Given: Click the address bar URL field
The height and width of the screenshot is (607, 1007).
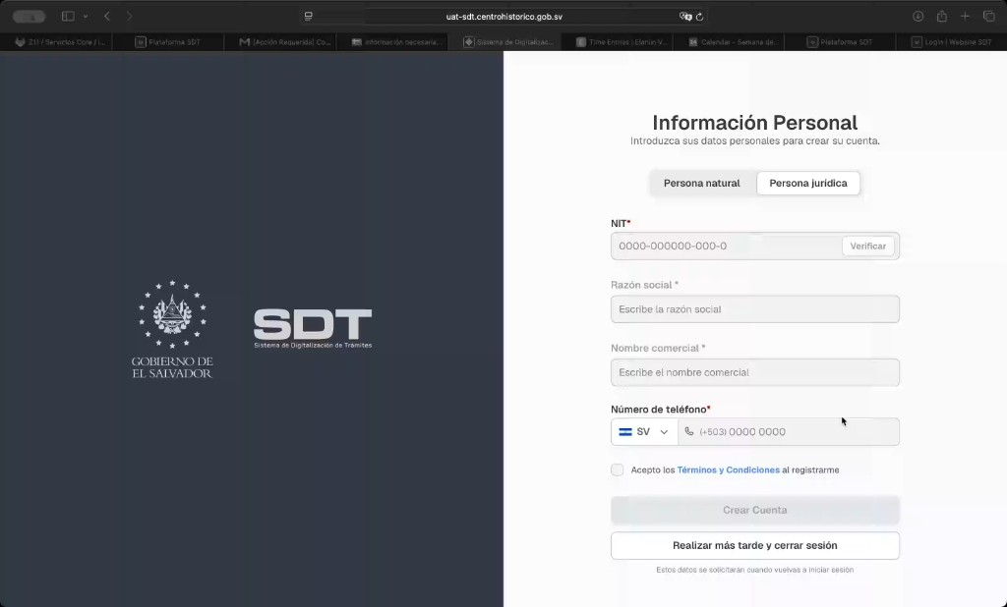Looking at the screenshot, I should click(504, 17).
